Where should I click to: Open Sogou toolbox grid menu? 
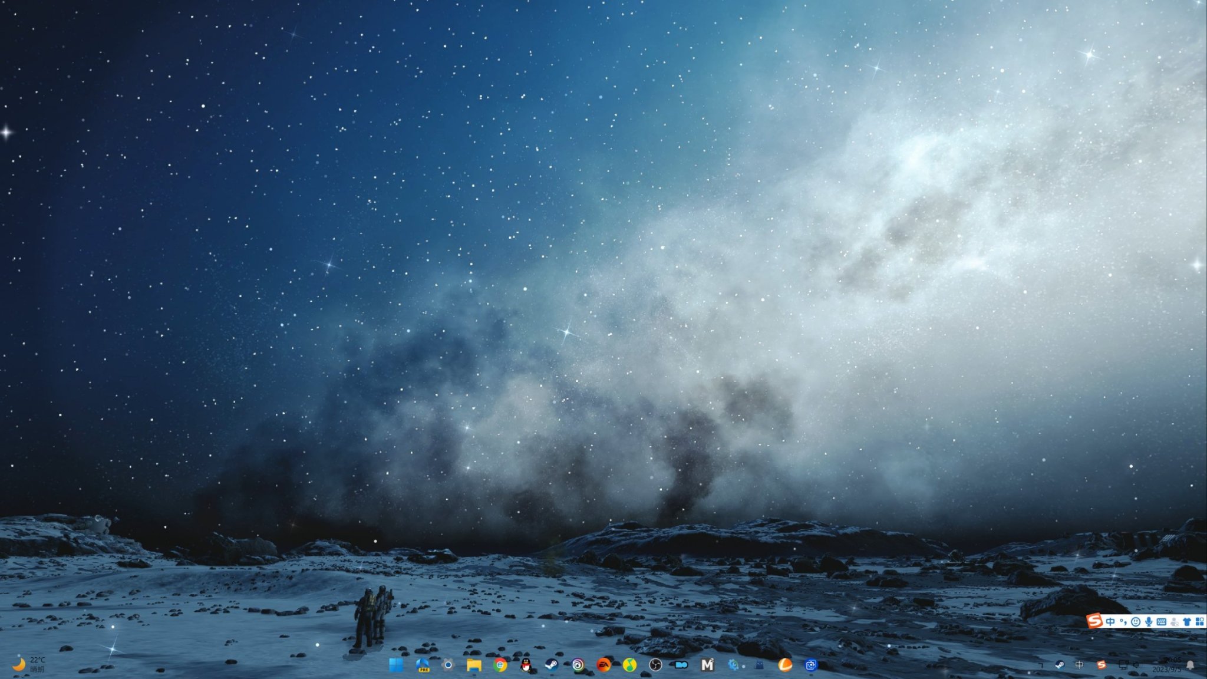(1199, 621)
